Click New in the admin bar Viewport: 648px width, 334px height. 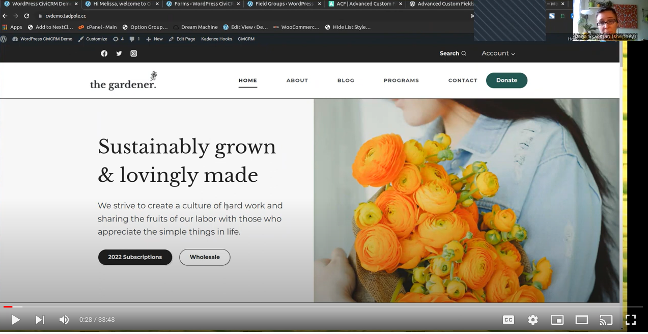[154, 39]
